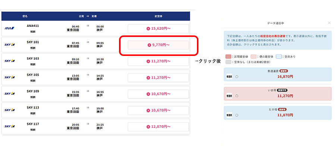
Task: Click the 普通席 badge in the たす得 fare row
Action: (229, 114)
